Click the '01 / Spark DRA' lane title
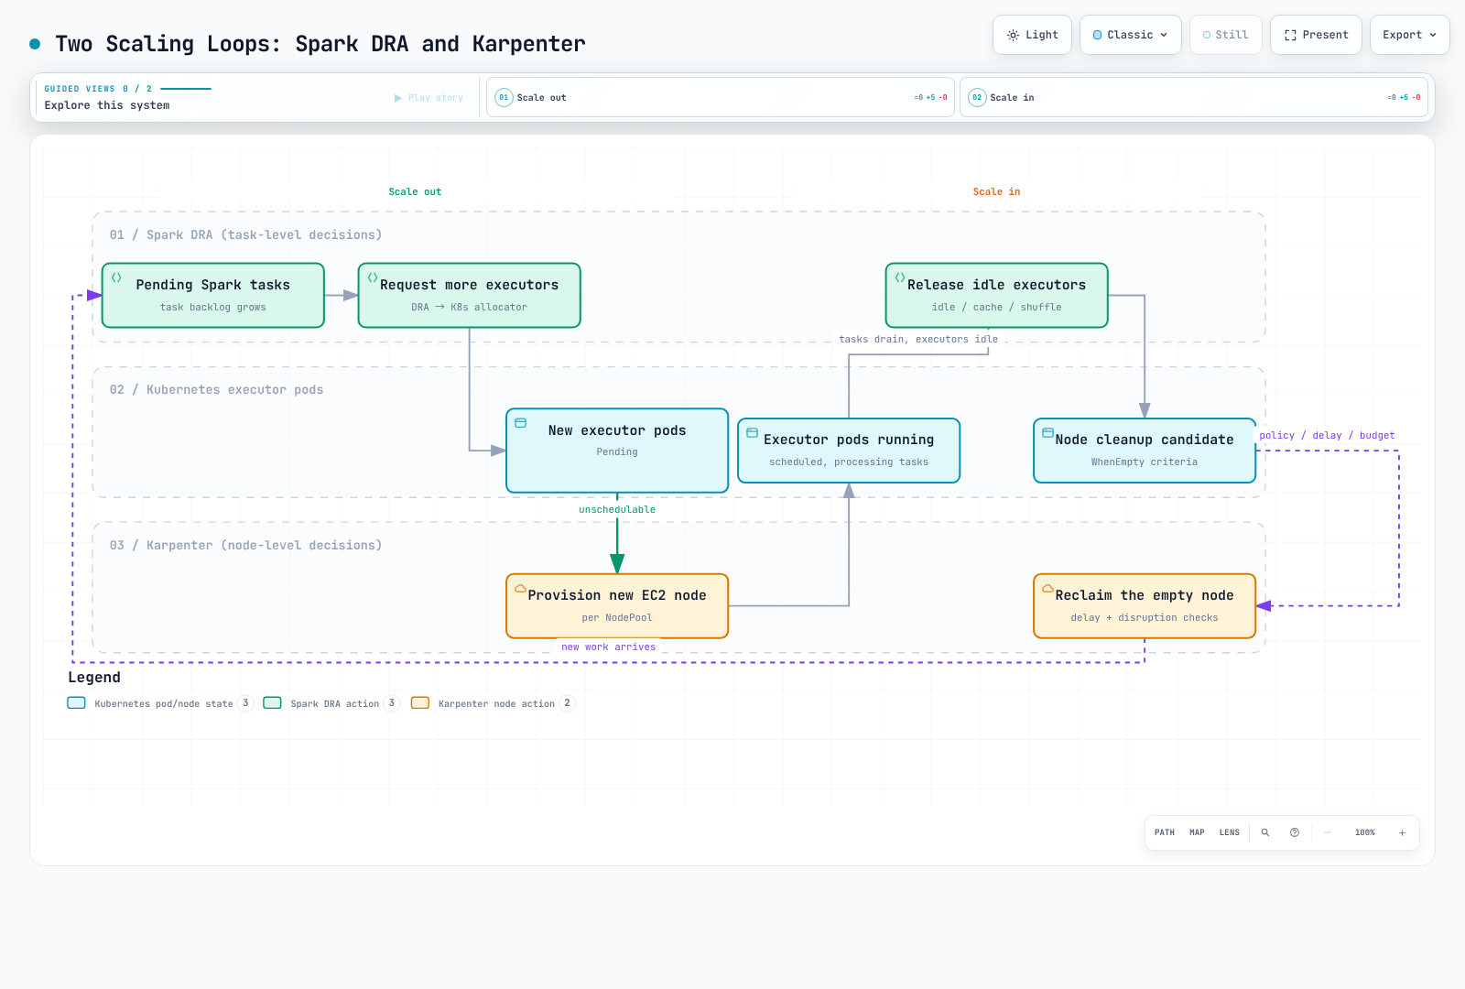1465x989 pixels. point(245,235)
